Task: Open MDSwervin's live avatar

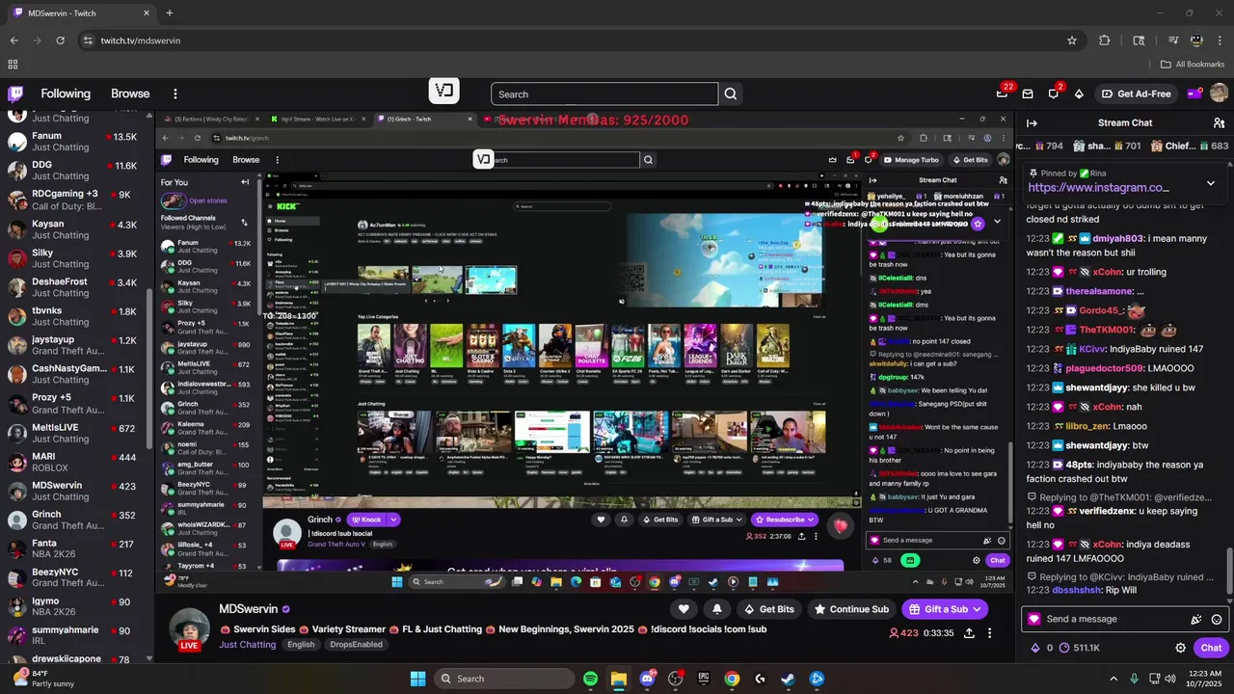Action: click(189, 628)
